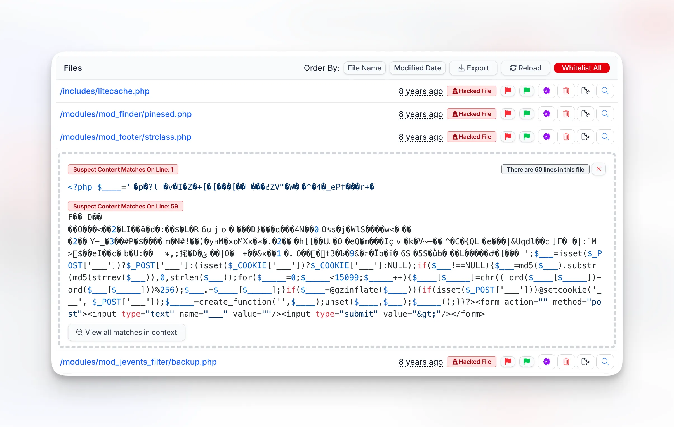
Task: Delete pinesed.php with the trash icon
Action: [566, 113]
